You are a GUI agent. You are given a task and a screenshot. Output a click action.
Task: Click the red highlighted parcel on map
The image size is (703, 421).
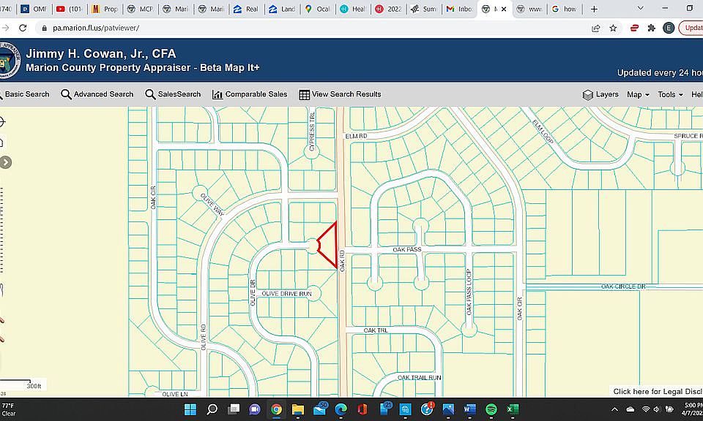tap(330, 245)
